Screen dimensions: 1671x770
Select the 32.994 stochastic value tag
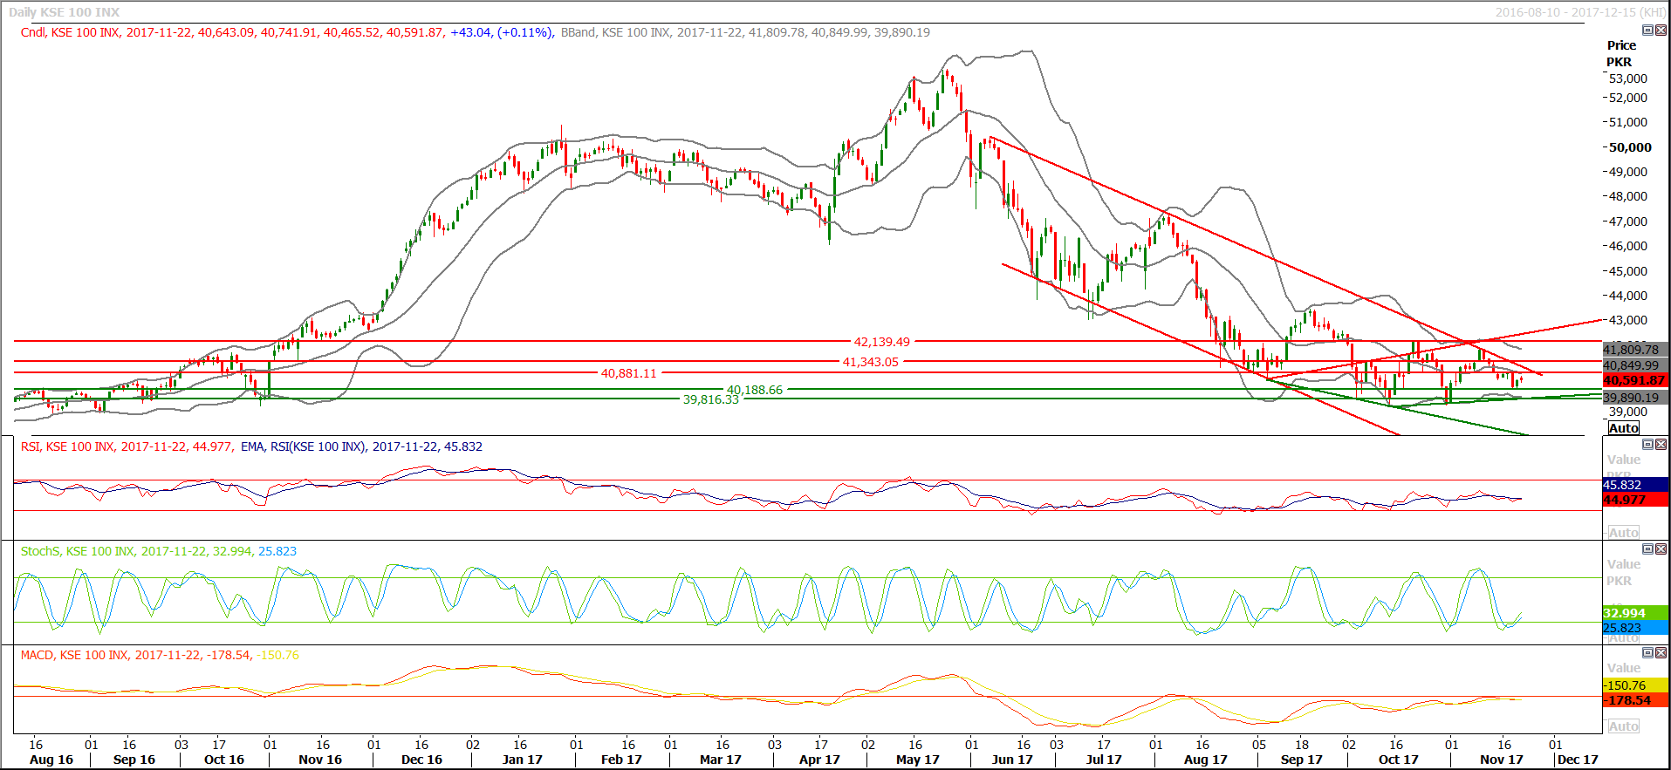click(1635, 613)
